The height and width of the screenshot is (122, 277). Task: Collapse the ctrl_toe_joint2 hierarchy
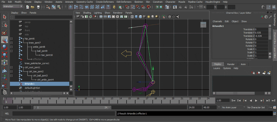point(11,72)
